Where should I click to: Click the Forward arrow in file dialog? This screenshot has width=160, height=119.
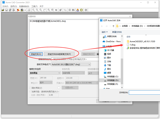coord(106,26)
